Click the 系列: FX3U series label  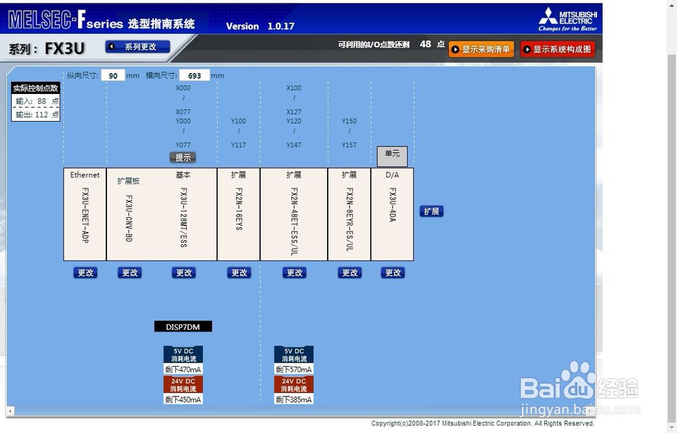[47, 48]
